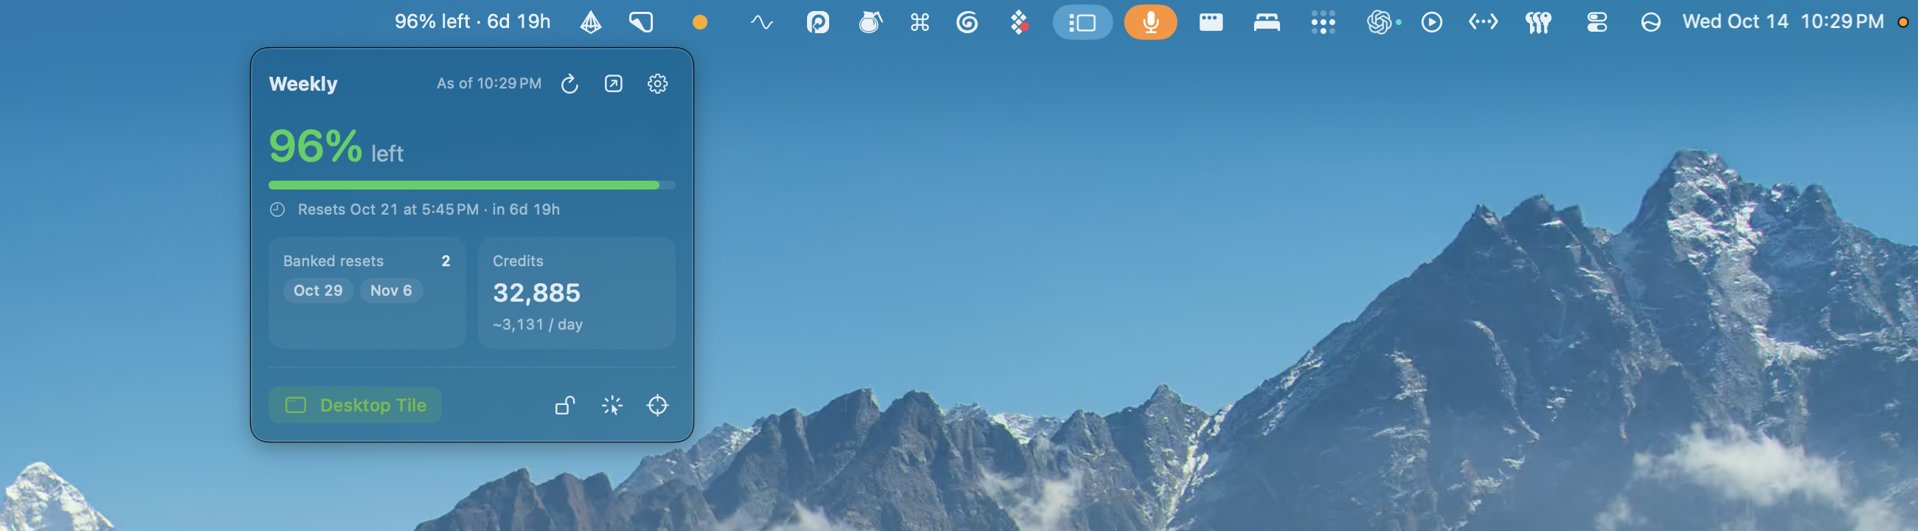The width and height of the screenshot is (1918, 531).
Task: Click the bed icon in the menu bar
Action: (1267, 22)
